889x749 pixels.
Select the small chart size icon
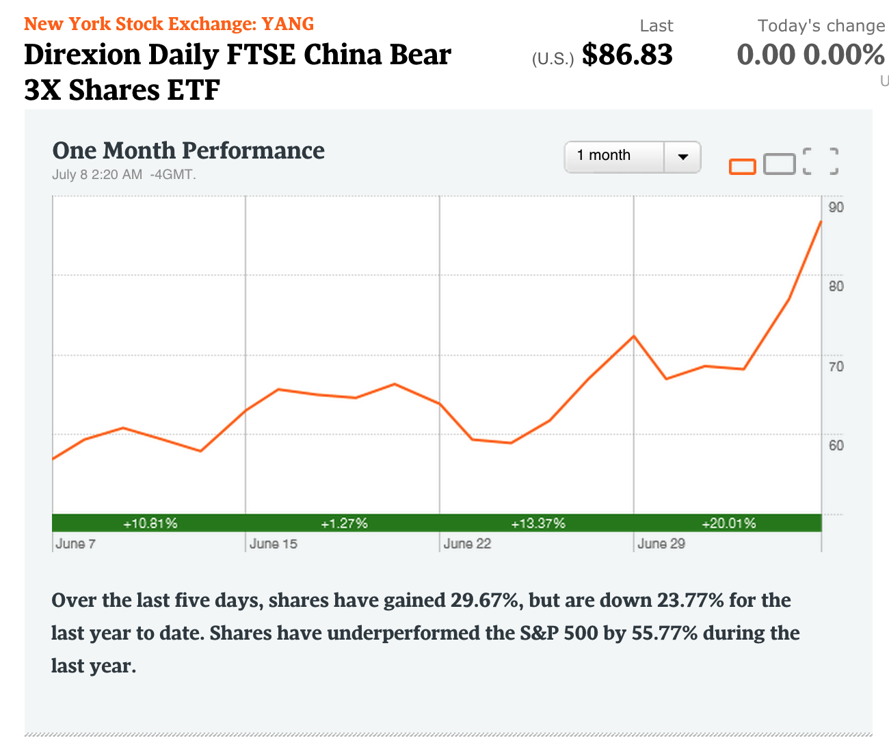tap(742, 166)
